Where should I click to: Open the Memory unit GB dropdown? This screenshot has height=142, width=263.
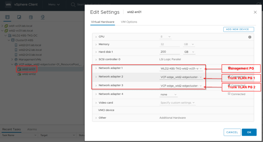(x=189, y=44)
